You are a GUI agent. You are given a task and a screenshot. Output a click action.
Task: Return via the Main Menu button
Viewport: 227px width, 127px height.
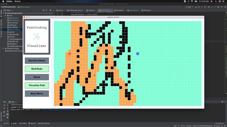coord(37,93)
